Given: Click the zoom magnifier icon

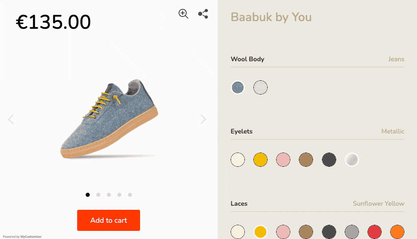Looking at the screenshot, I should (184, 14).
